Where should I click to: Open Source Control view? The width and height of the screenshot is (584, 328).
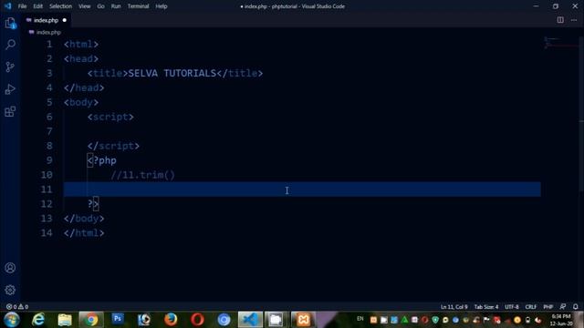[10, 67]
